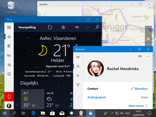Select the Home forecast icon in Weer sidebar
Screen dimensions: 156x117
(9, 37)
